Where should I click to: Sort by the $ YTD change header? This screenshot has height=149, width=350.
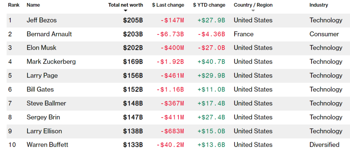point(209,5)
